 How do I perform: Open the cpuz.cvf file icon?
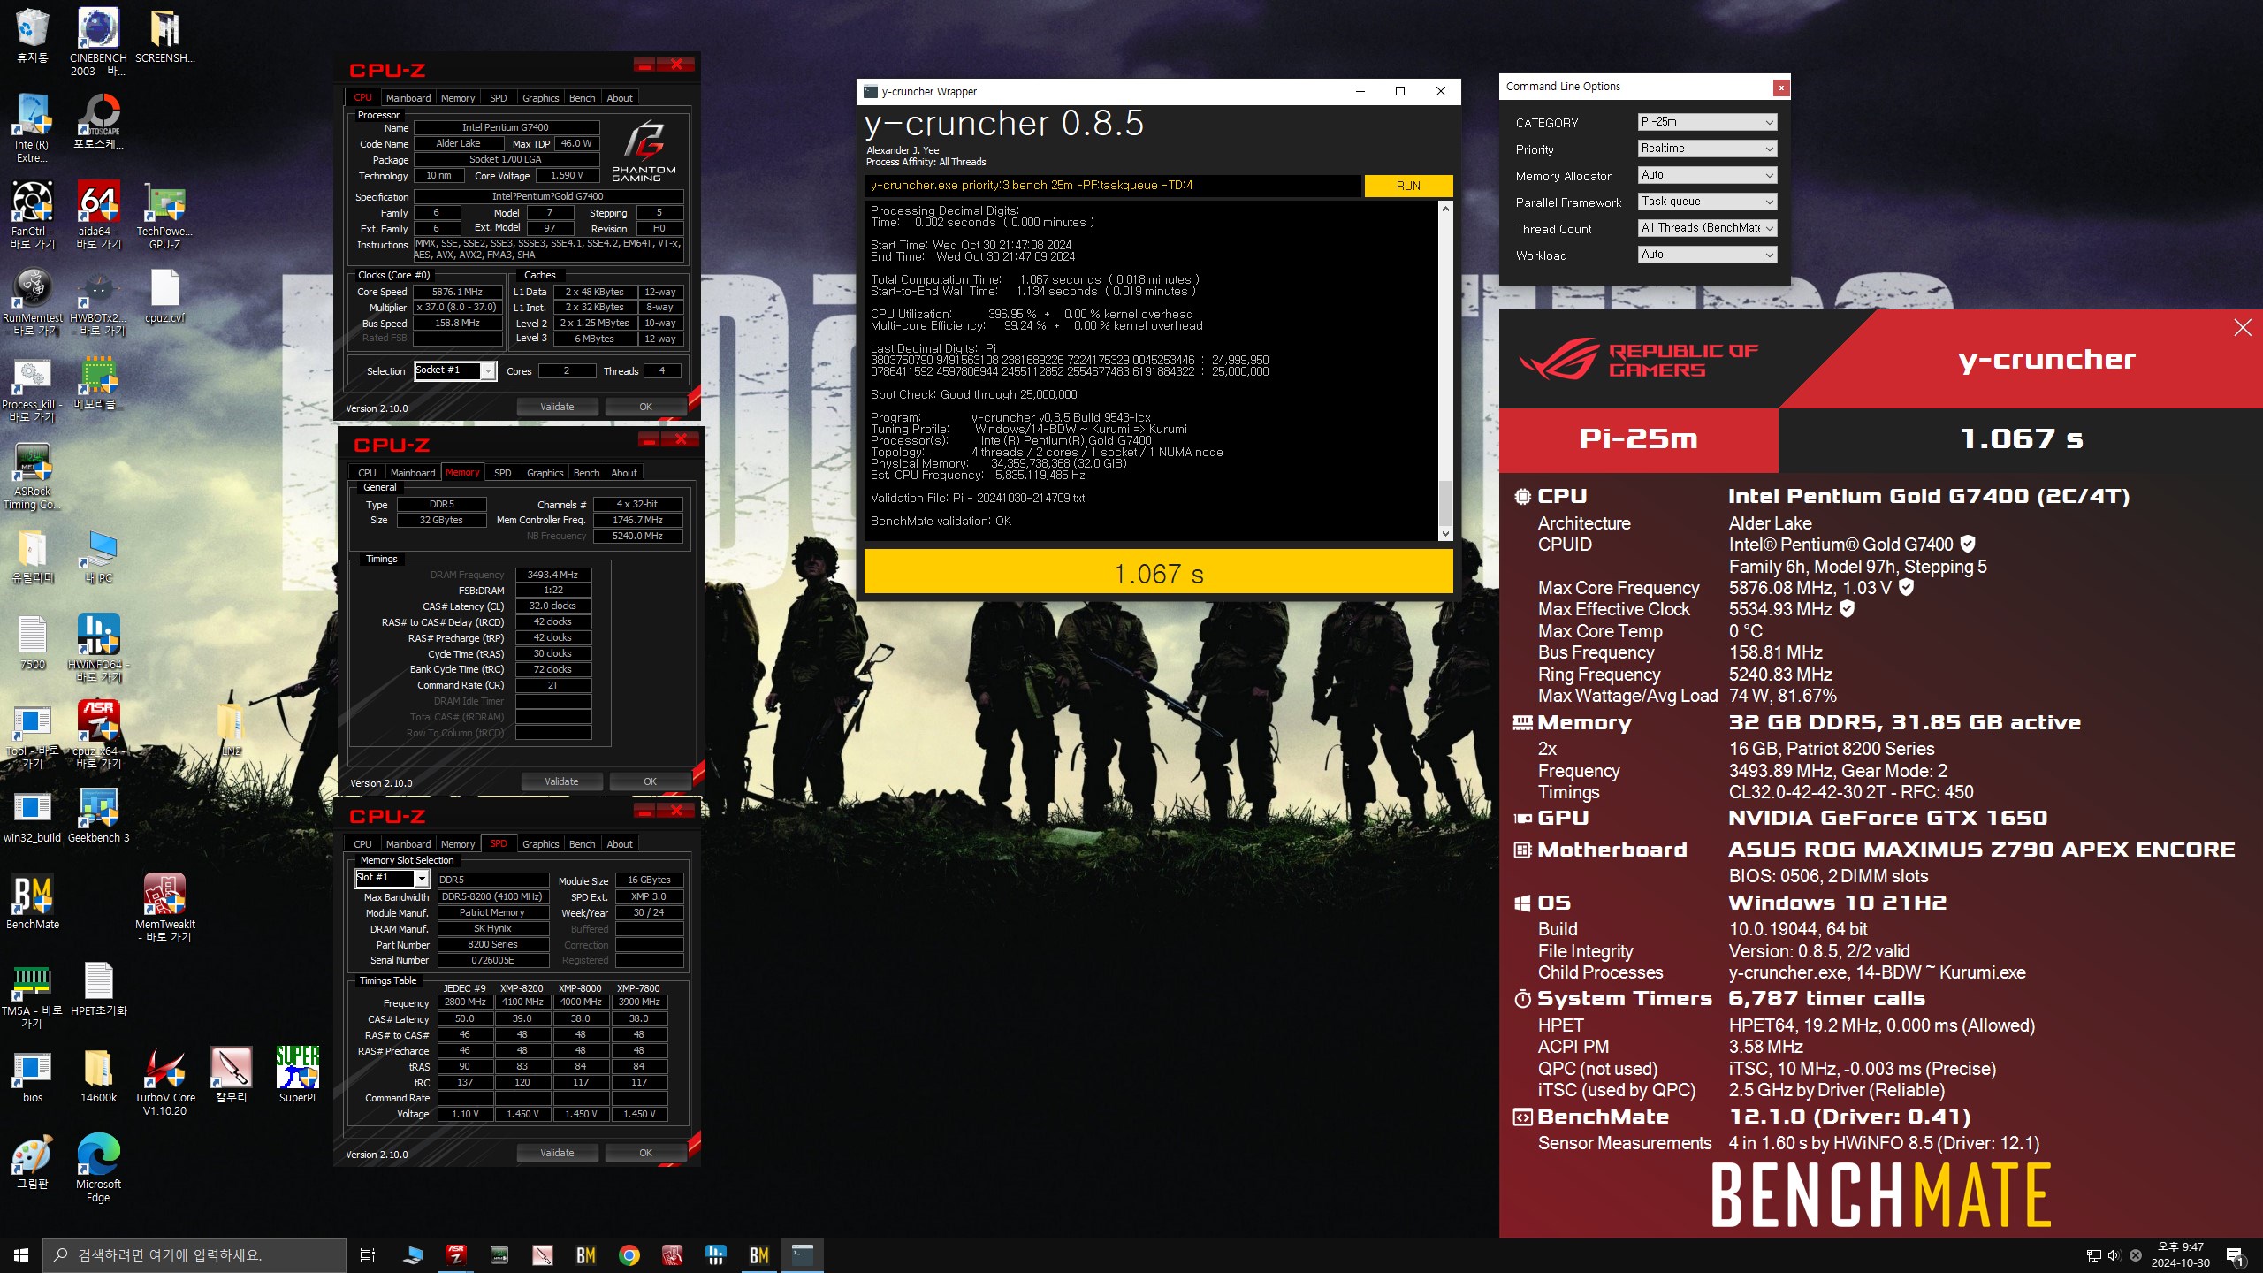(x=164, y=296)
